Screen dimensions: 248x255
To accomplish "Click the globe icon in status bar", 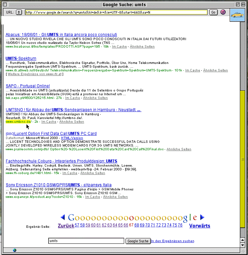I will [15, 250].
